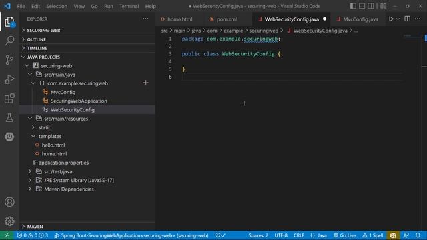Click UTF-8 encoding in status bar

pyautogui.click(x=281, y=235)
